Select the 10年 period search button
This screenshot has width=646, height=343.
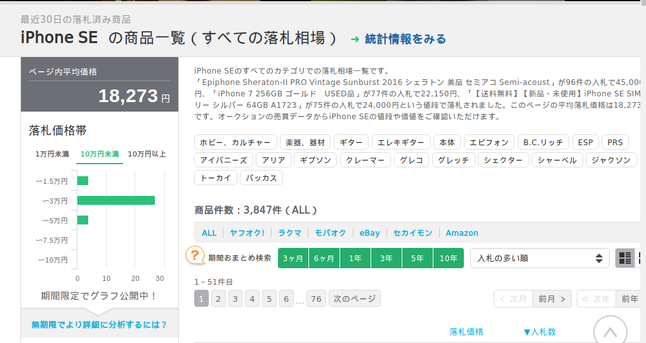[x=448, y=258]
